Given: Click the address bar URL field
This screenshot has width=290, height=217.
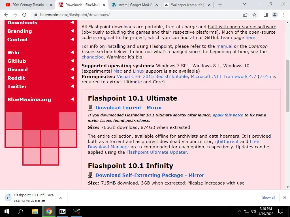Looking at the screenshot, I should [137, 15].
